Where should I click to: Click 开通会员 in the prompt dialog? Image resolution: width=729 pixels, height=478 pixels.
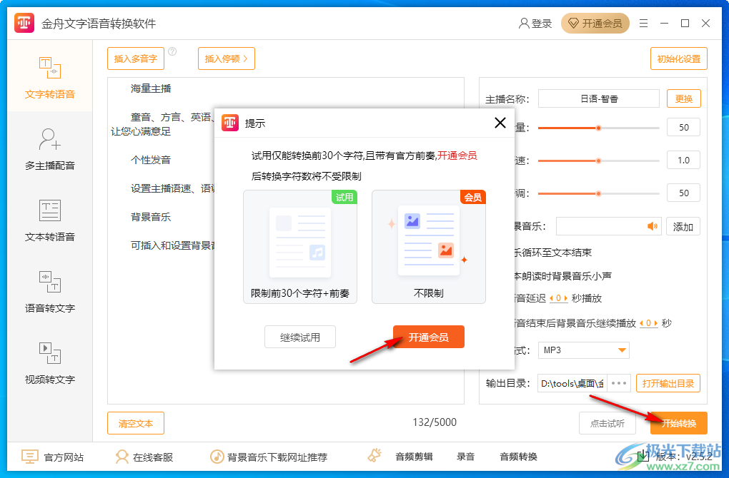tap(428, 336)
